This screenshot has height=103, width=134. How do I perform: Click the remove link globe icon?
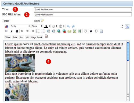pyautogui.click(x=64, y=31)
